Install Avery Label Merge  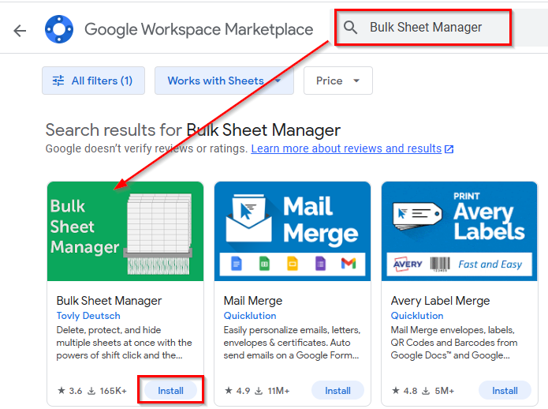coord(505,391)
